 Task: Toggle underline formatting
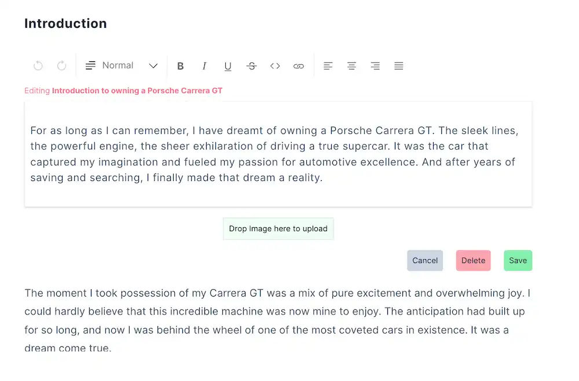[x=228, y=66]
